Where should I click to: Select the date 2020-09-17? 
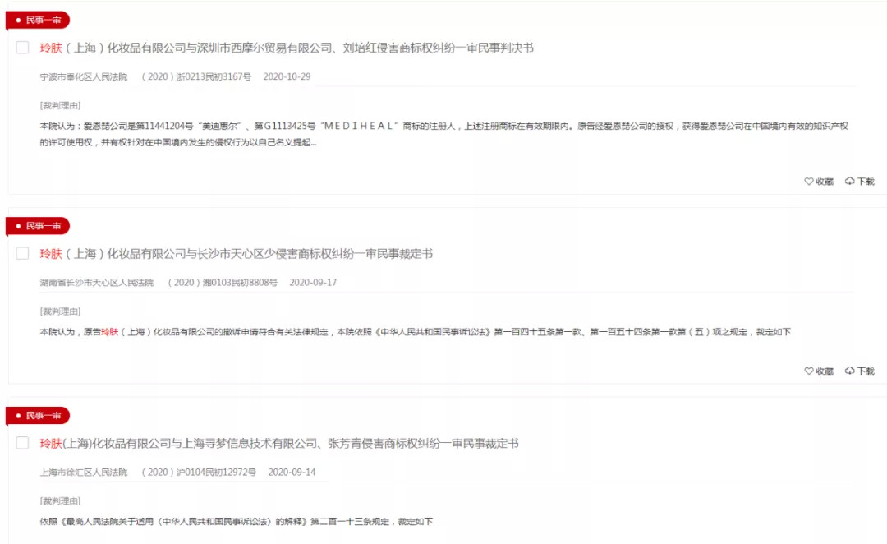313,282
